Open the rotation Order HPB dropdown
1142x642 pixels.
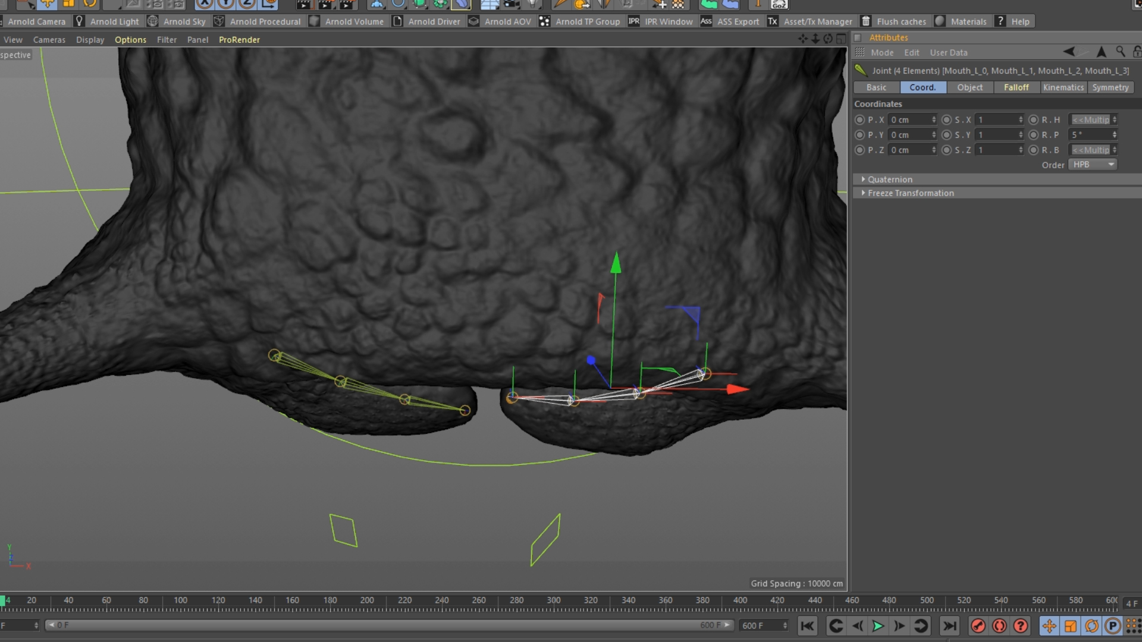coord(1093,165)
